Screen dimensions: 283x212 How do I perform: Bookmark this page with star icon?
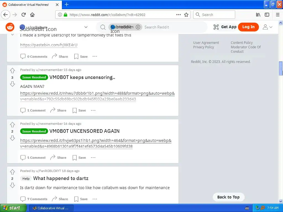click(186, 15)
